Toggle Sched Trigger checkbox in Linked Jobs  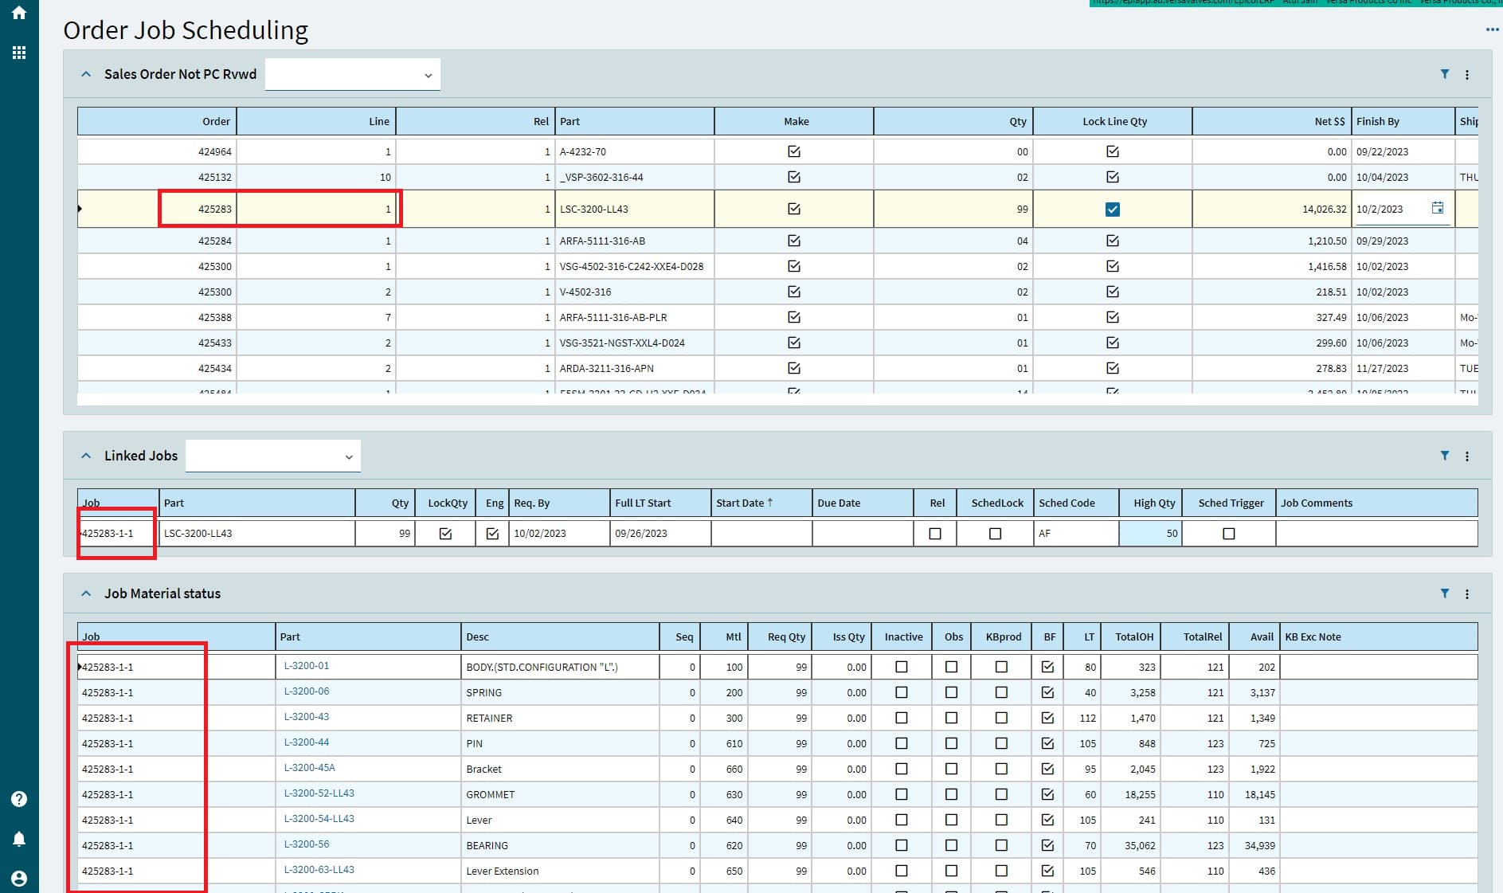(x=1228, y=534)
